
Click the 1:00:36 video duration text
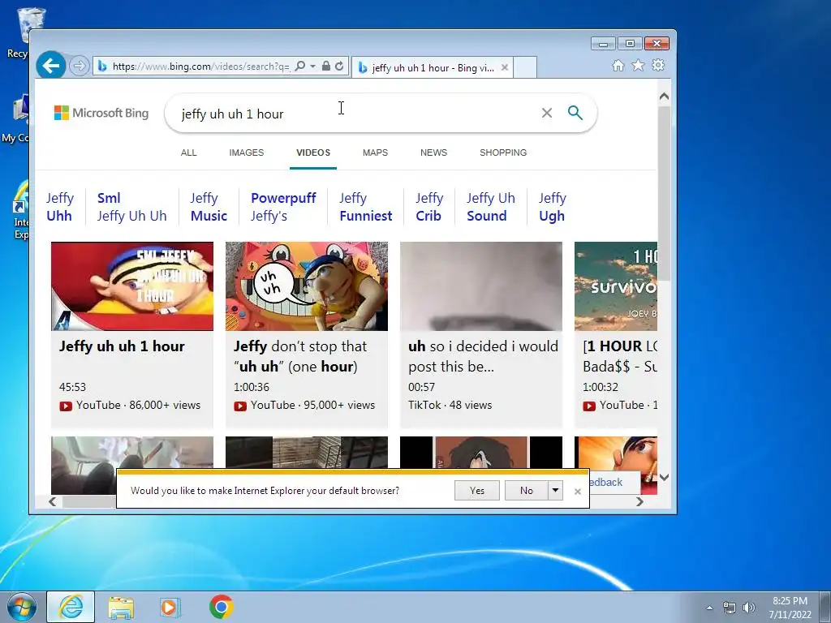[252, 387]
